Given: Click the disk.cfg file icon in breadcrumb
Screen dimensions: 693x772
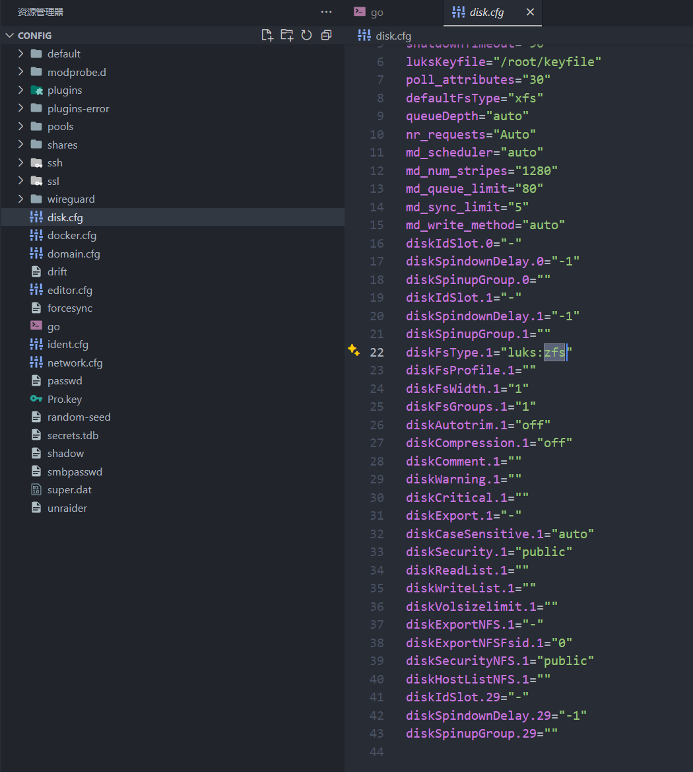Looking at the screenshot, I should pyautogui.click(x=364, y=36).
